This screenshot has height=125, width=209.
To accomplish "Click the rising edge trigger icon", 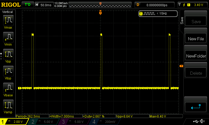I will 184,5.
